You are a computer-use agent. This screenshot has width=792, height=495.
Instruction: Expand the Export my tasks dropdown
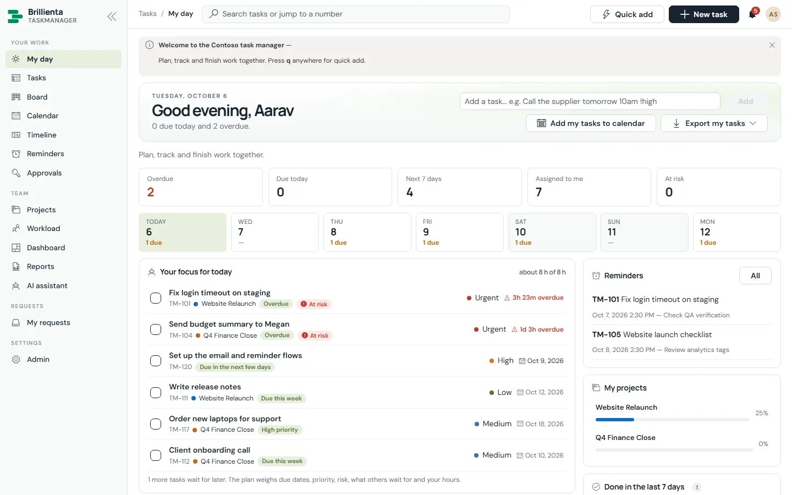point(714,123)
